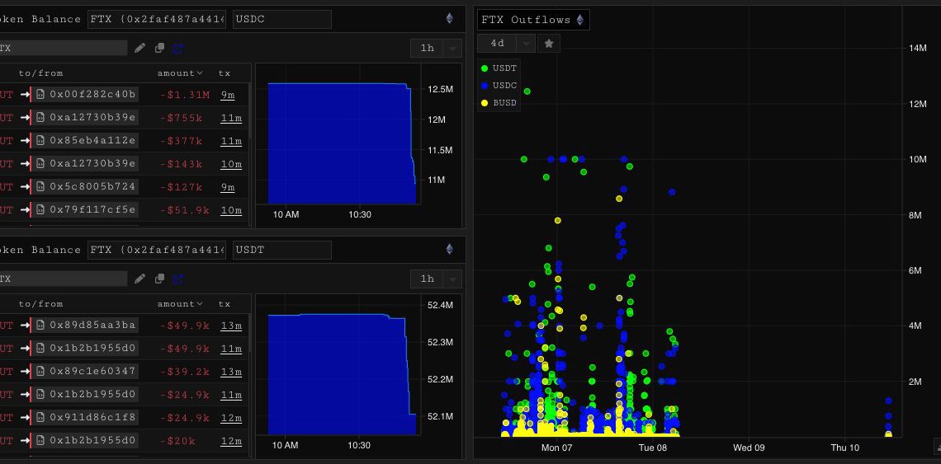Screen dimensions: 941x464
Task: Click contract icon beside 0x911d86c1f8
Action: point(40,417)
